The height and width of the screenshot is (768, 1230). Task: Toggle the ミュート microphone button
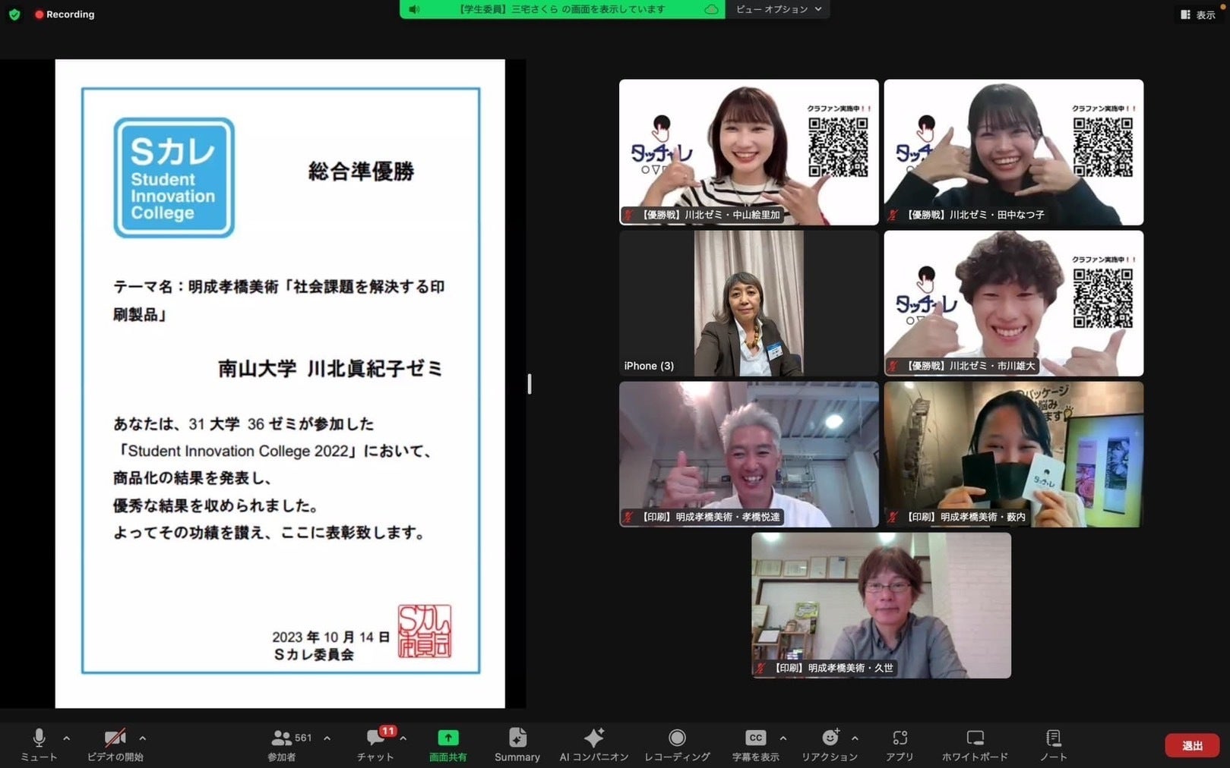[x=39, y=738]
